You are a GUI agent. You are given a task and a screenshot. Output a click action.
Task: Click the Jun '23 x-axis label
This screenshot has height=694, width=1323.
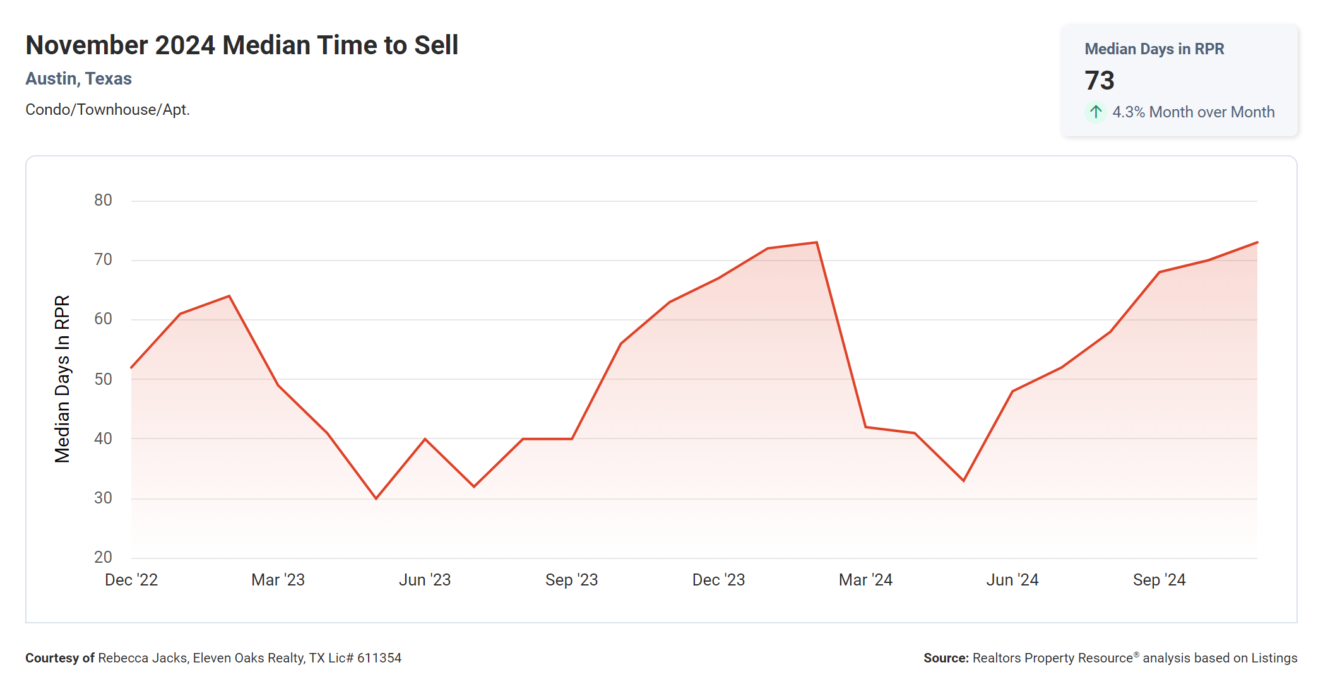point(425,580)
